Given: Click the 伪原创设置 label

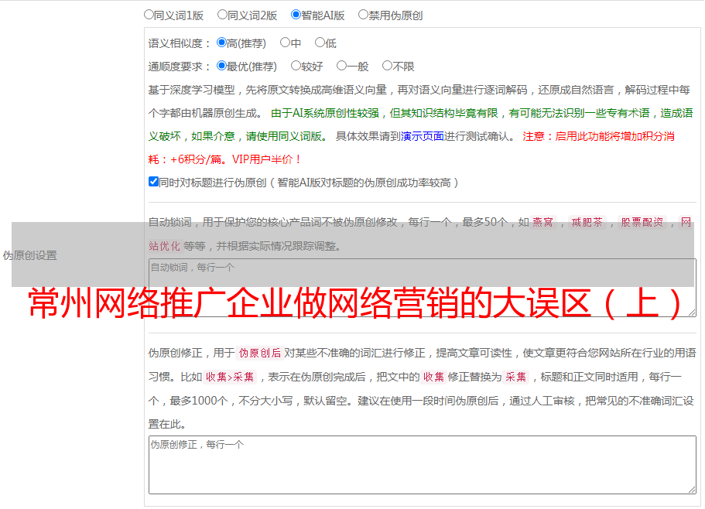Looking at the screenshot, I should pyautogui.click(x=30, y=255).
